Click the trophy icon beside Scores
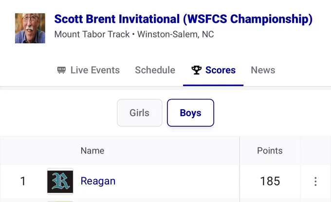 [x=196, y=70]
